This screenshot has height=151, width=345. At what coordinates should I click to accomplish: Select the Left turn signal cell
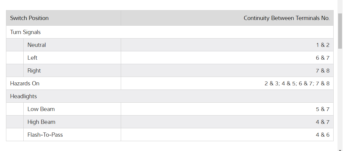pyautogui.click(x=32, y=58)
